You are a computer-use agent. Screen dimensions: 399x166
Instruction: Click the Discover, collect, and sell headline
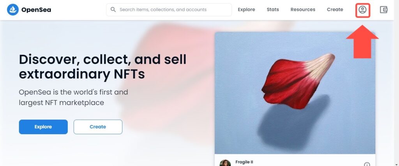pos(102,67)
